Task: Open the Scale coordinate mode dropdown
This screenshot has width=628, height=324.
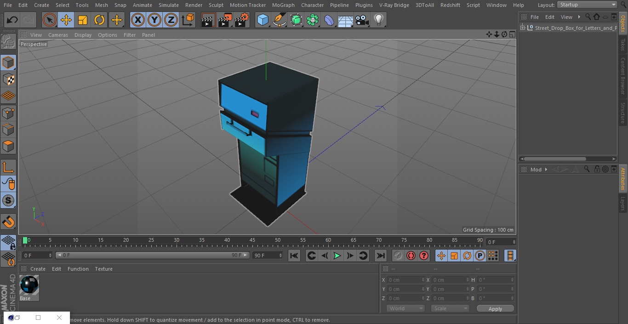Action: click(x=450, y=308)
